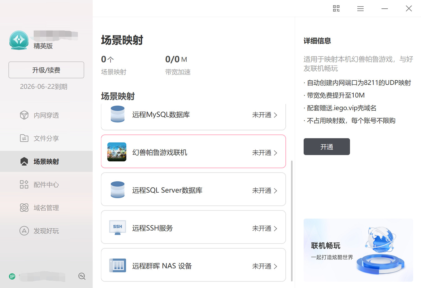Viewport: 421px width, 288px height.
Task: Click the Palworld game thumbnail
Action: pyautogui.click(x=117, y=152)
